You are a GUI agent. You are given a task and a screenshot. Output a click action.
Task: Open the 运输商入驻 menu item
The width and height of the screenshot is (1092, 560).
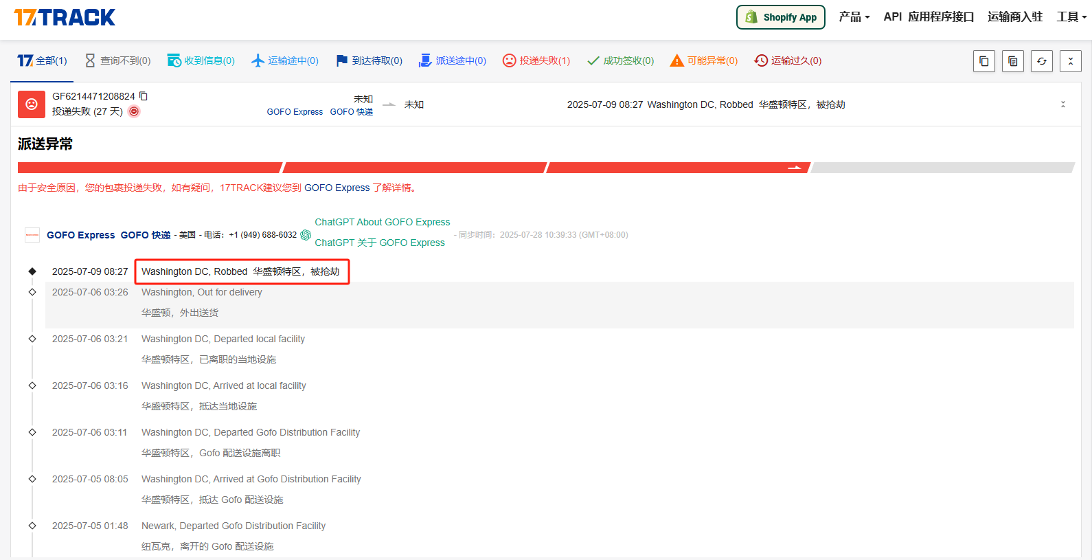pos(1015,17)
